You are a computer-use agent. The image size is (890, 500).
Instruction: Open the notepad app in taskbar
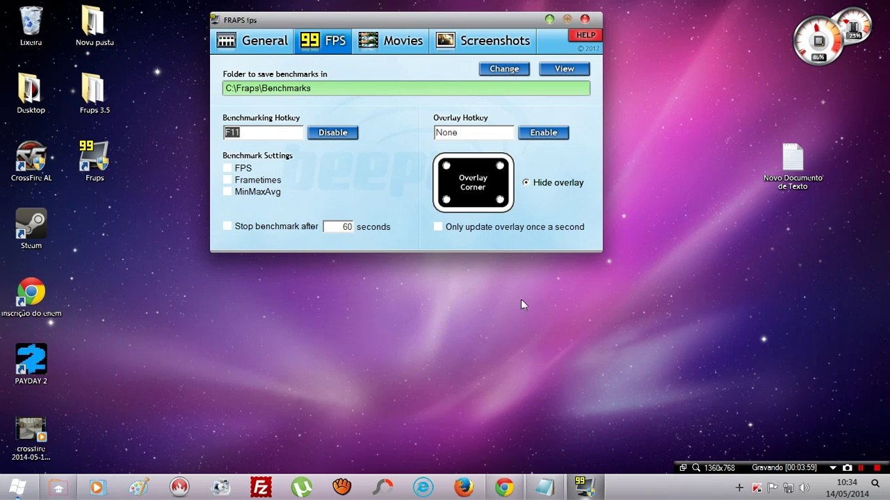tap(544, 487)
